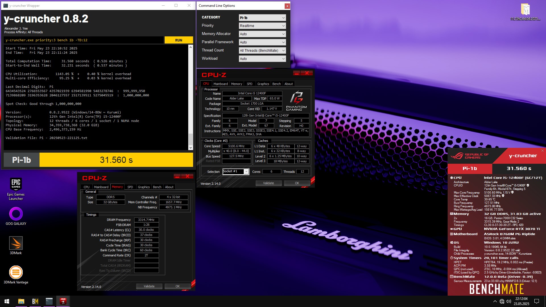This screenshot has height=307, width=546.
Task: Click Validate in CPU-Z CPU window
Action: tap(268, 183)
